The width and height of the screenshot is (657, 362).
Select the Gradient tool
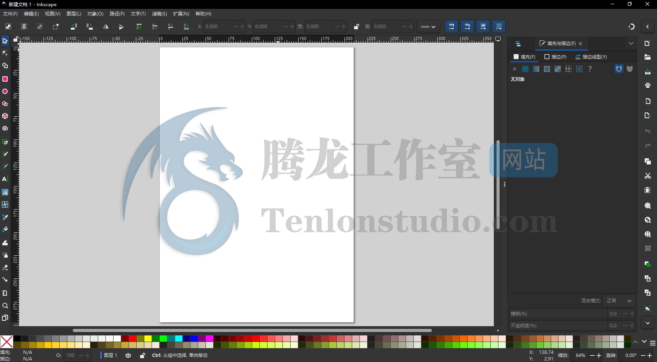(x=5, y=192)
